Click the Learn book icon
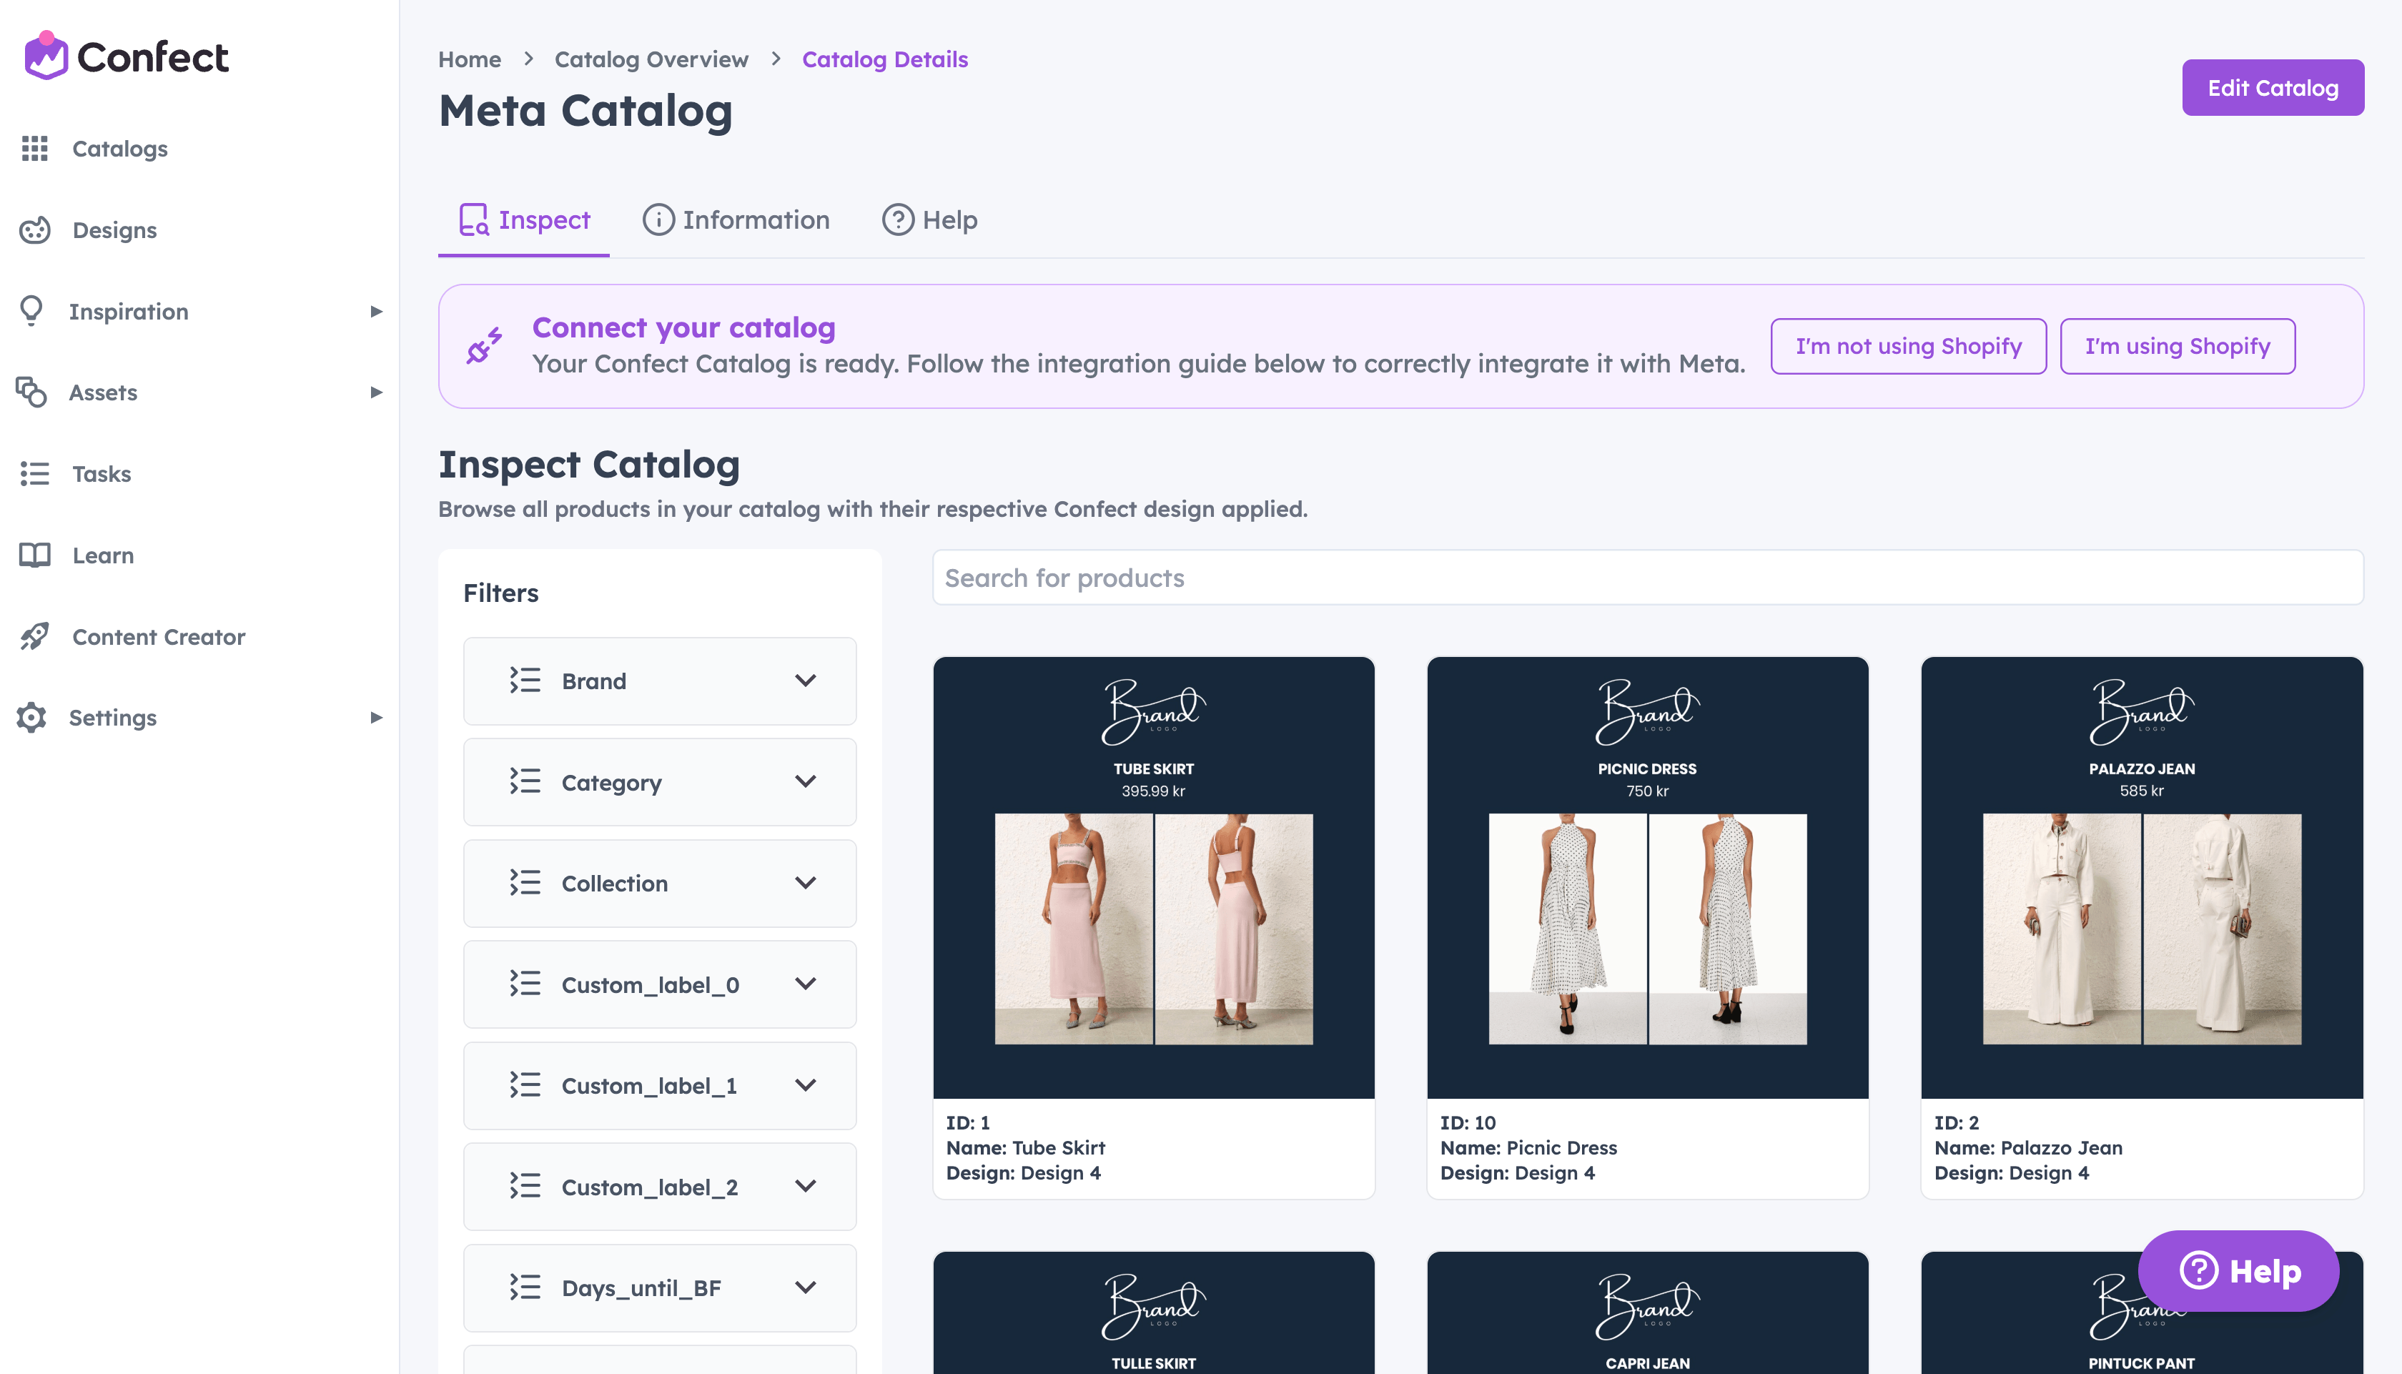 [x=35, y=555]
